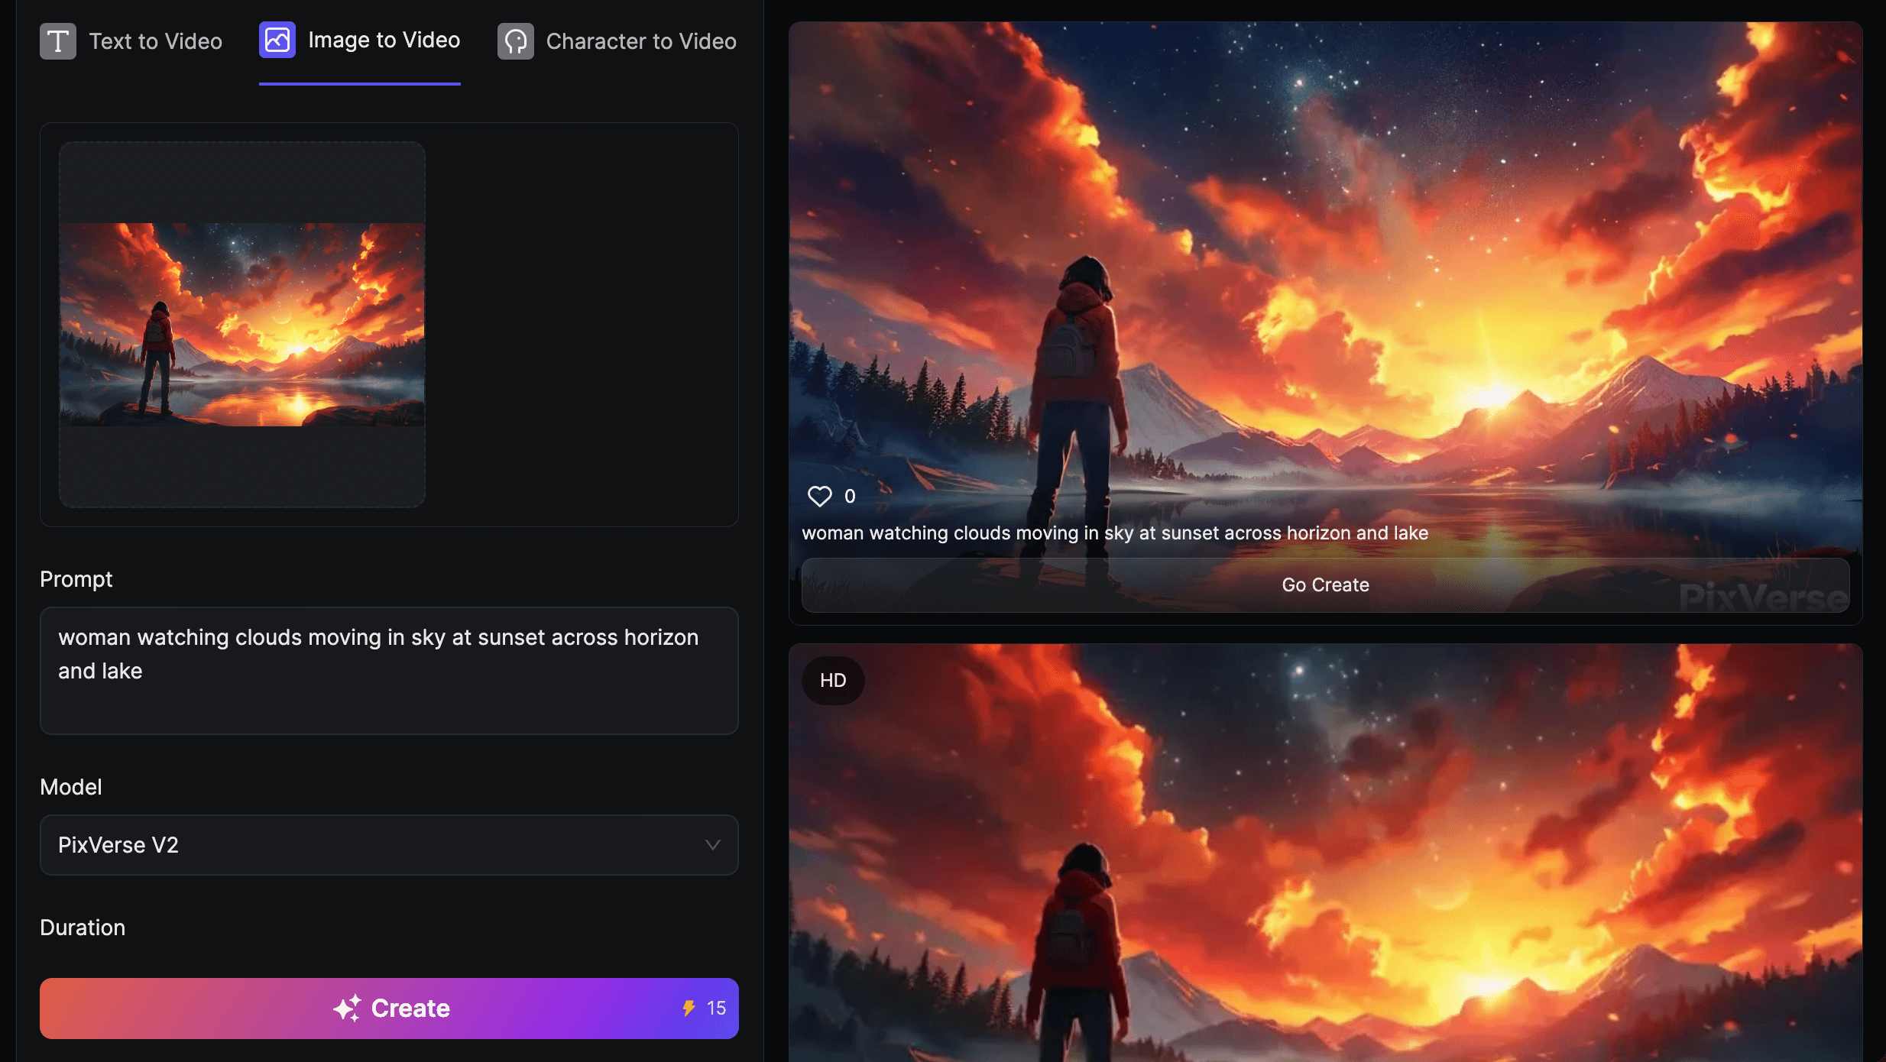The width and height of the screenshot is (1886, 1062).
Task: Click the Character to Video head icon
Action: point(516,41)
